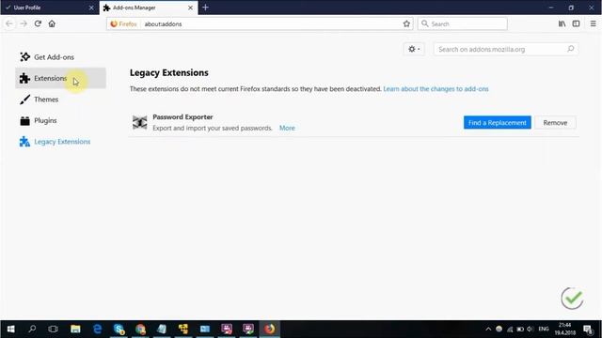The height and width of the screenshot is (338, 602).
Task: Open the Library toolbar icon
Action: tap(562, 23)
